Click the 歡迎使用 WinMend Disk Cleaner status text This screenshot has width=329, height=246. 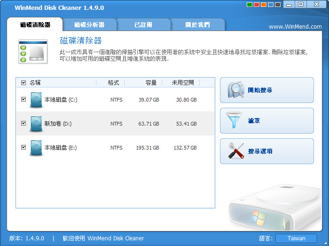point(103,238)
